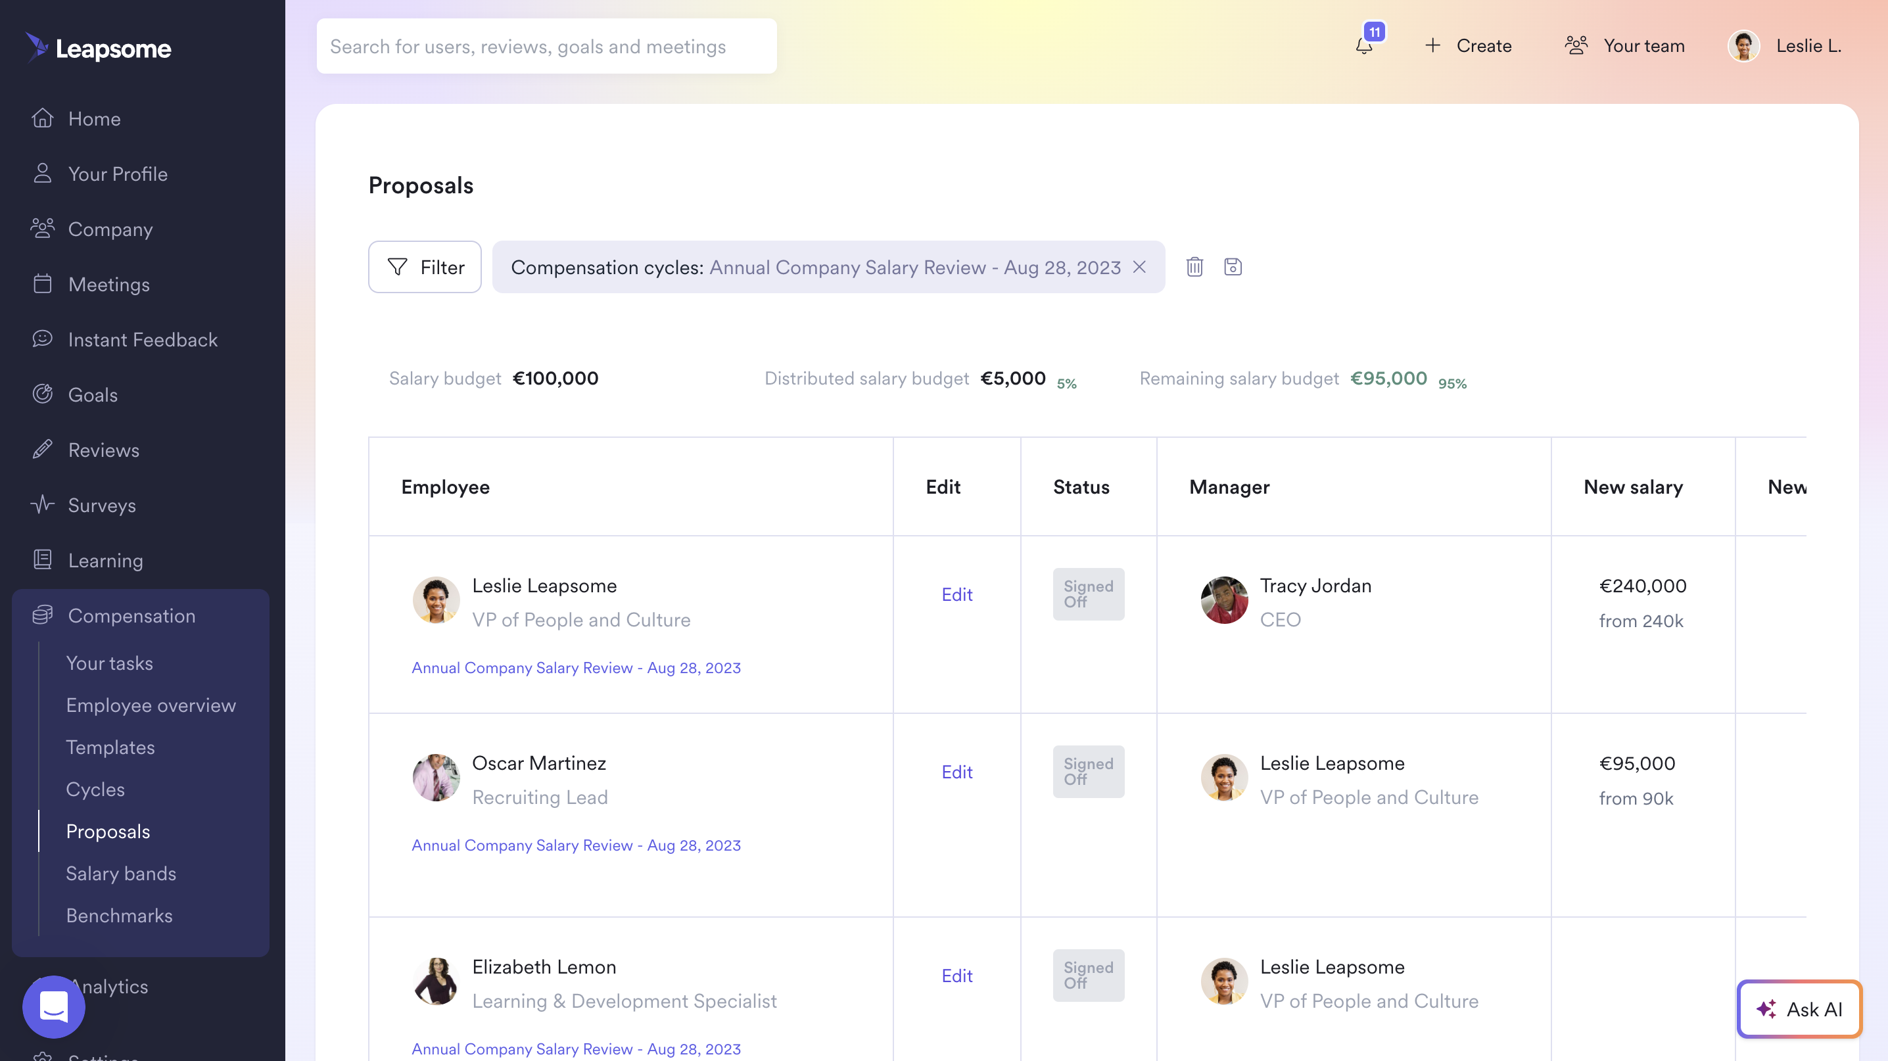
Task: Click Signed Off status for Leslie Leapsome
Action: [1089, 594]
